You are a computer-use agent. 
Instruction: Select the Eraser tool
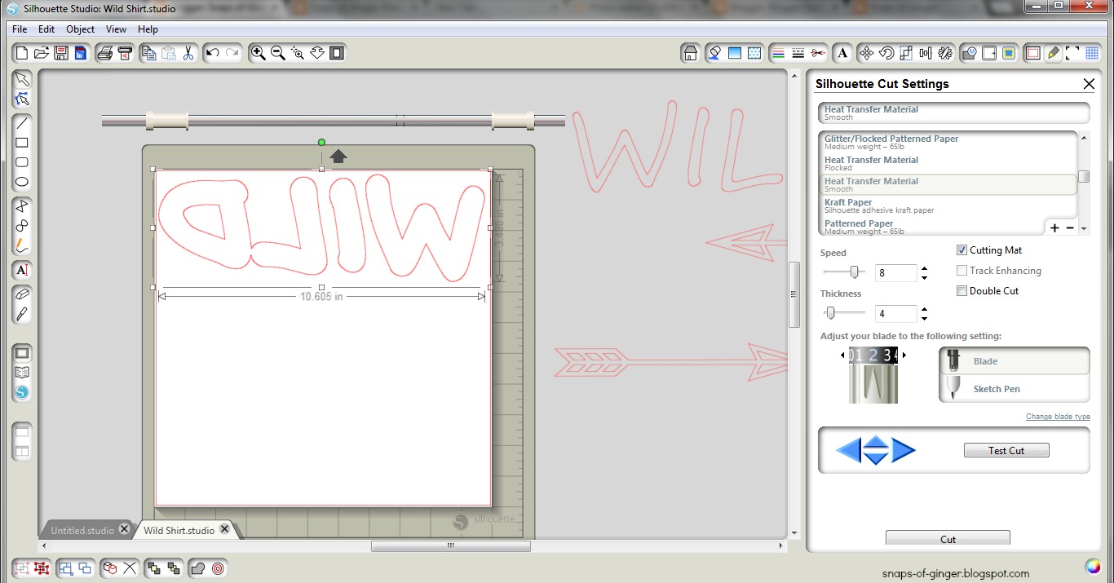(22, 294)
